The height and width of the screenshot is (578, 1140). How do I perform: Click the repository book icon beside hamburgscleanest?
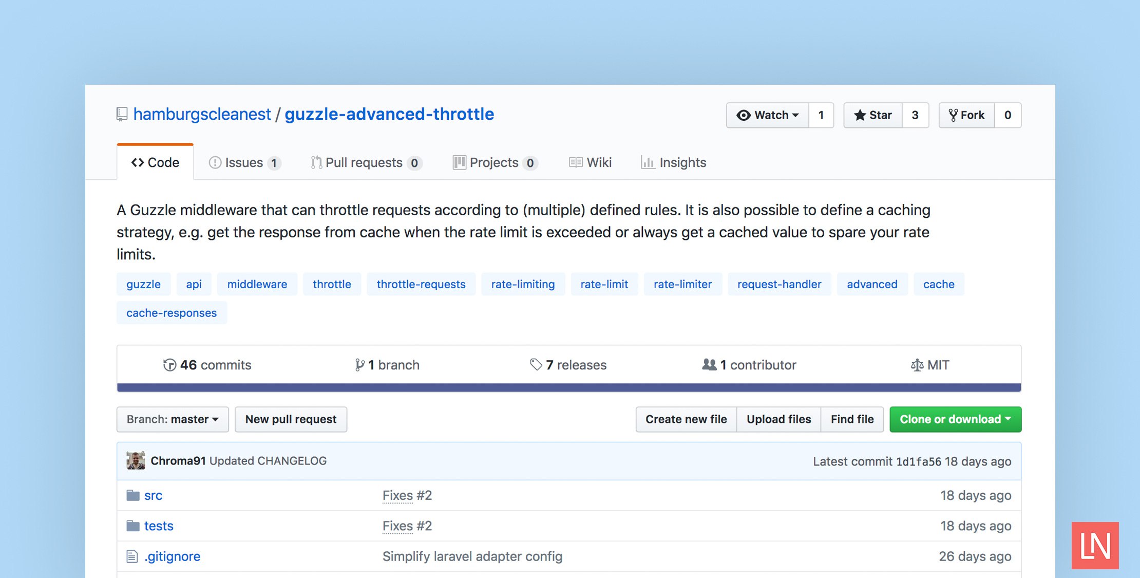[122, 114]
